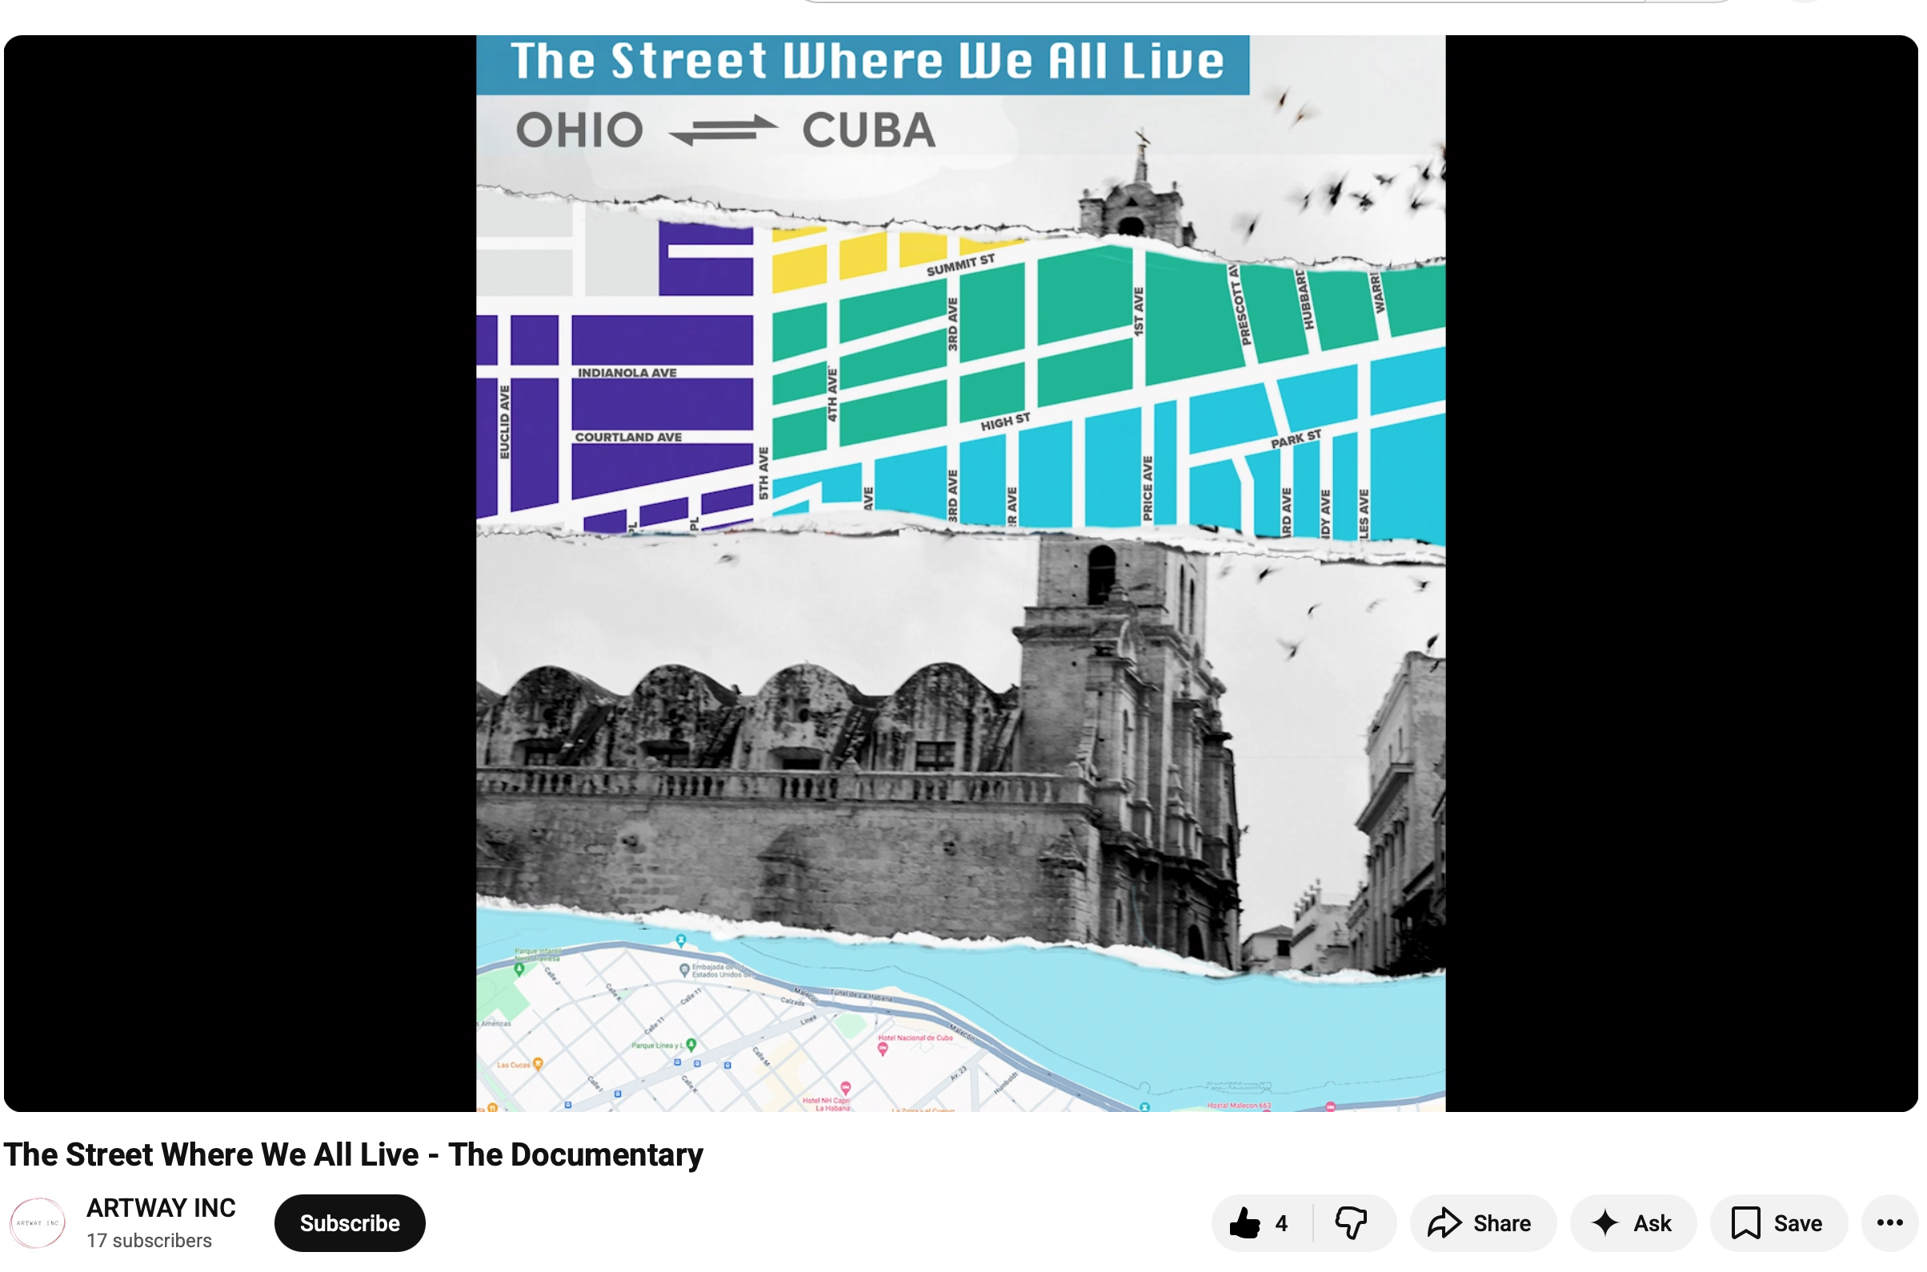Click the thumbs-up like icon
This screenshot has width=1927, height=1272.
pos(1245,1223)
